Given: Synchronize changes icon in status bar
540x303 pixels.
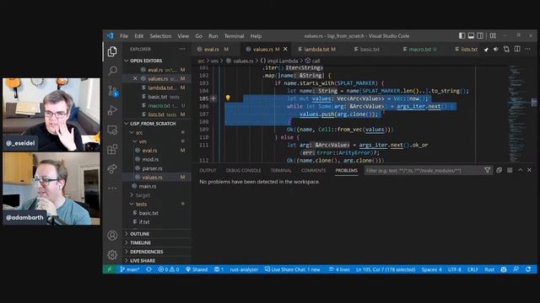Looking at the screenshot, I should [x=148, y=269].
